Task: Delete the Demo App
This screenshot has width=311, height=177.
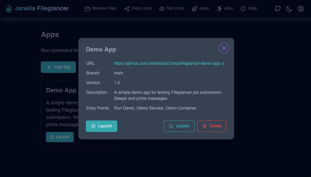Action: pos(212,126)
